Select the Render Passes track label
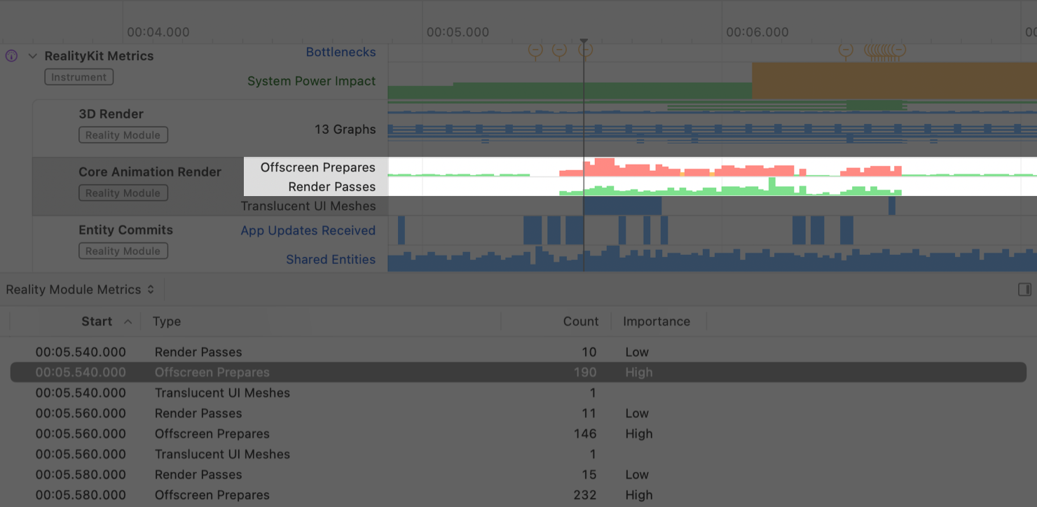The width and height of the screenshot is (1037, 507). (x=333, y=187)
